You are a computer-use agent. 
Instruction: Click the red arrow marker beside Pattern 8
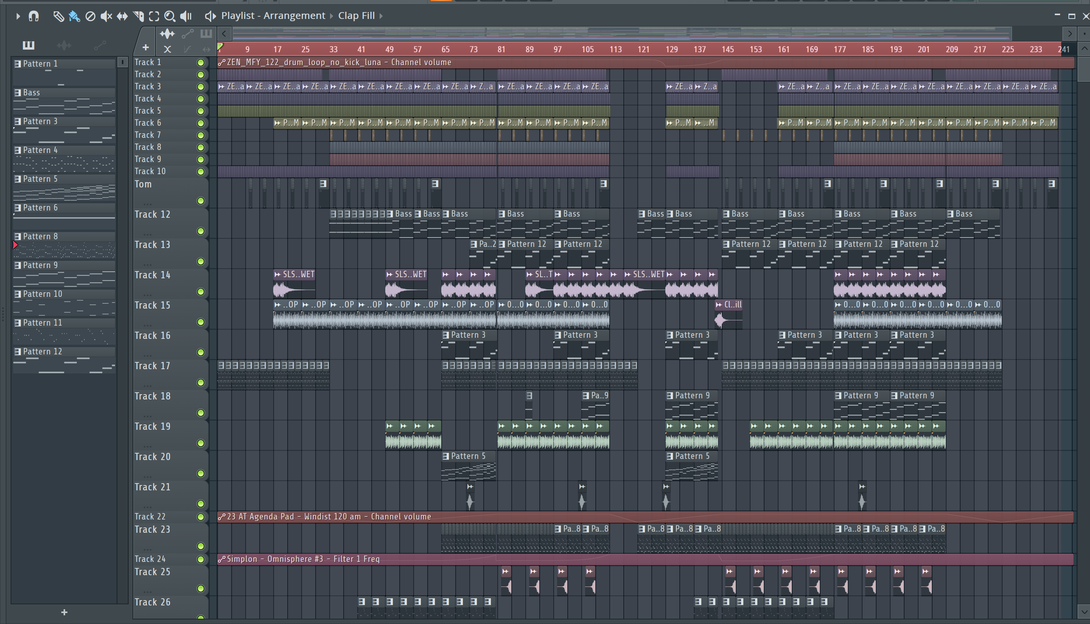coord(16,245)
